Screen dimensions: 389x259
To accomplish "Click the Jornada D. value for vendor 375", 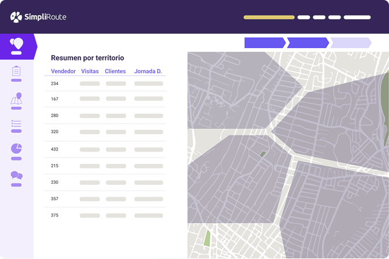I will coord(148,216).
